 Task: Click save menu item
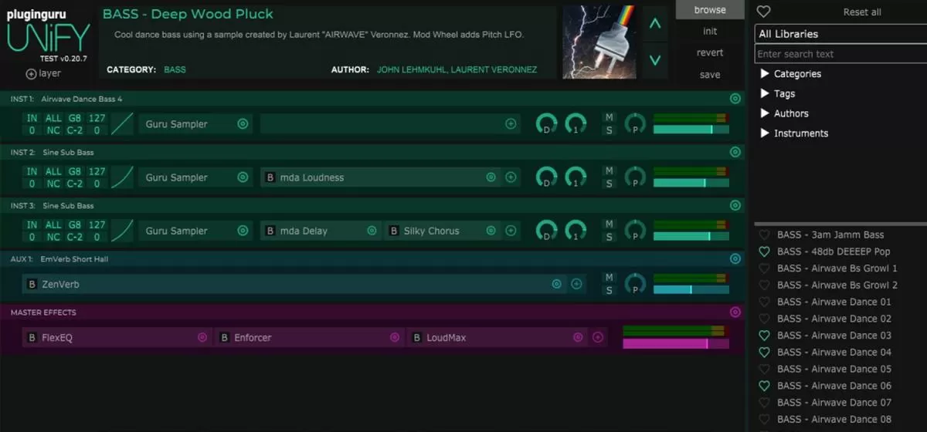click(710, 74)
